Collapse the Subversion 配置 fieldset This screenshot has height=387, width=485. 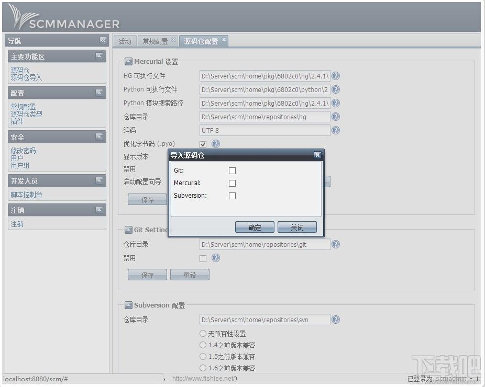pos(128,305)
